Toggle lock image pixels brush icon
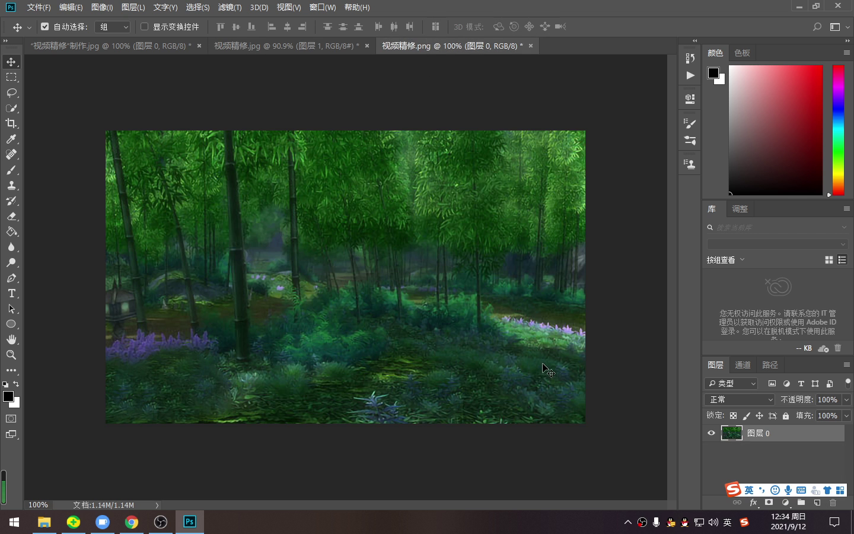This screenshot has width=854, height=534. (x=747, y=416)
